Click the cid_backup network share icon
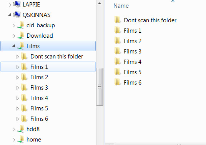The image size is (206, 145). point(20,25)
